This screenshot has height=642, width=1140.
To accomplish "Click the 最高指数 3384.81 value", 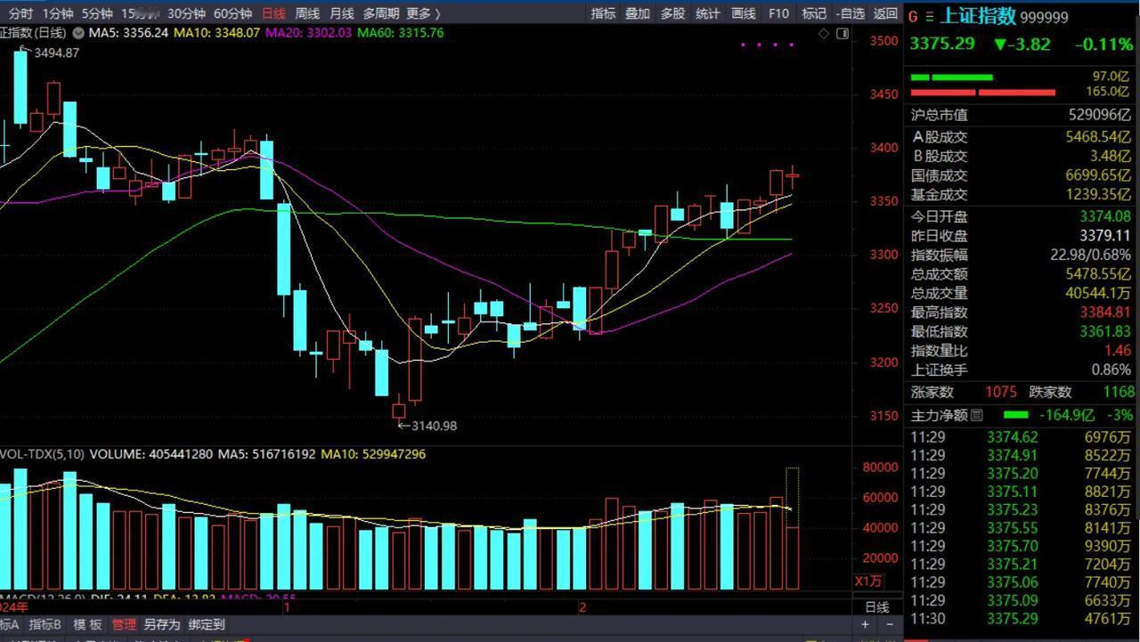I will pyautogui.click(x=1105, y=312).
